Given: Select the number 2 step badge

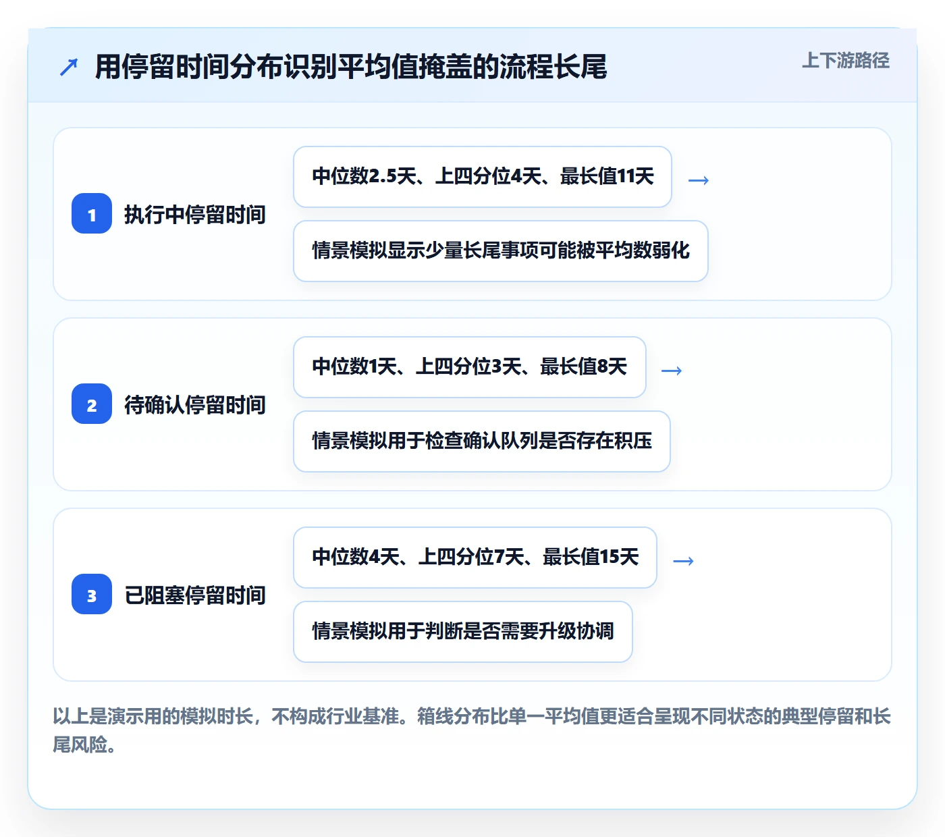Looking at the screenshot, I should [x=92, y=404].
